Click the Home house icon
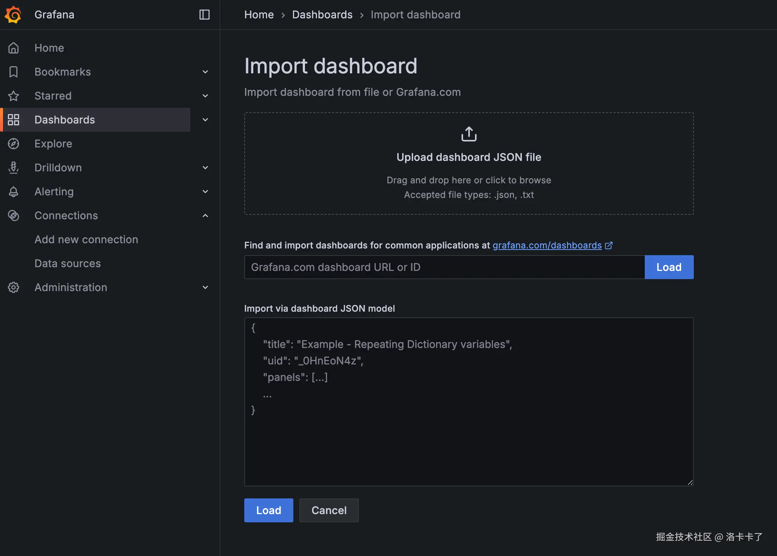The width and height of the screenshot is (777, 556). [x=13, y=48]
